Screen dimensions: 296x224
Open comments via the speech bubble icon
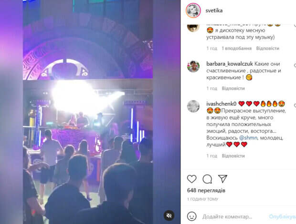(207, 179)
